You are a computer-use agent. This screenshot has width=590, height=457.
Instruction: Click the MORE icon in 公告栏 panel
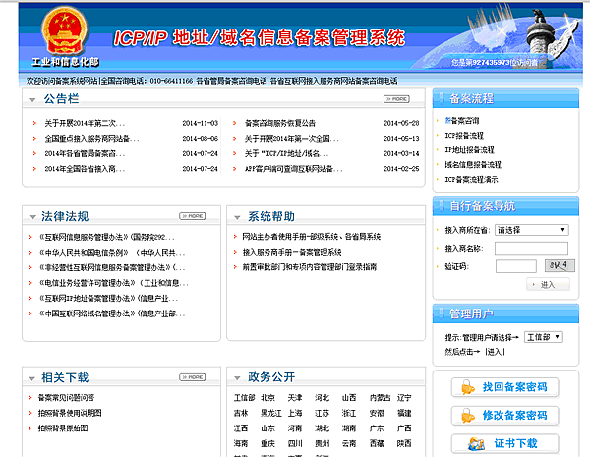coord(395,99)
